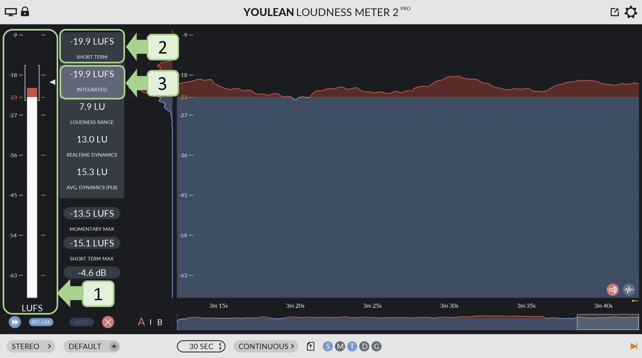Viewport: 642px width, 358px height.
Task: Click the 3m 30s time label
Action: [x=449, y=306]
